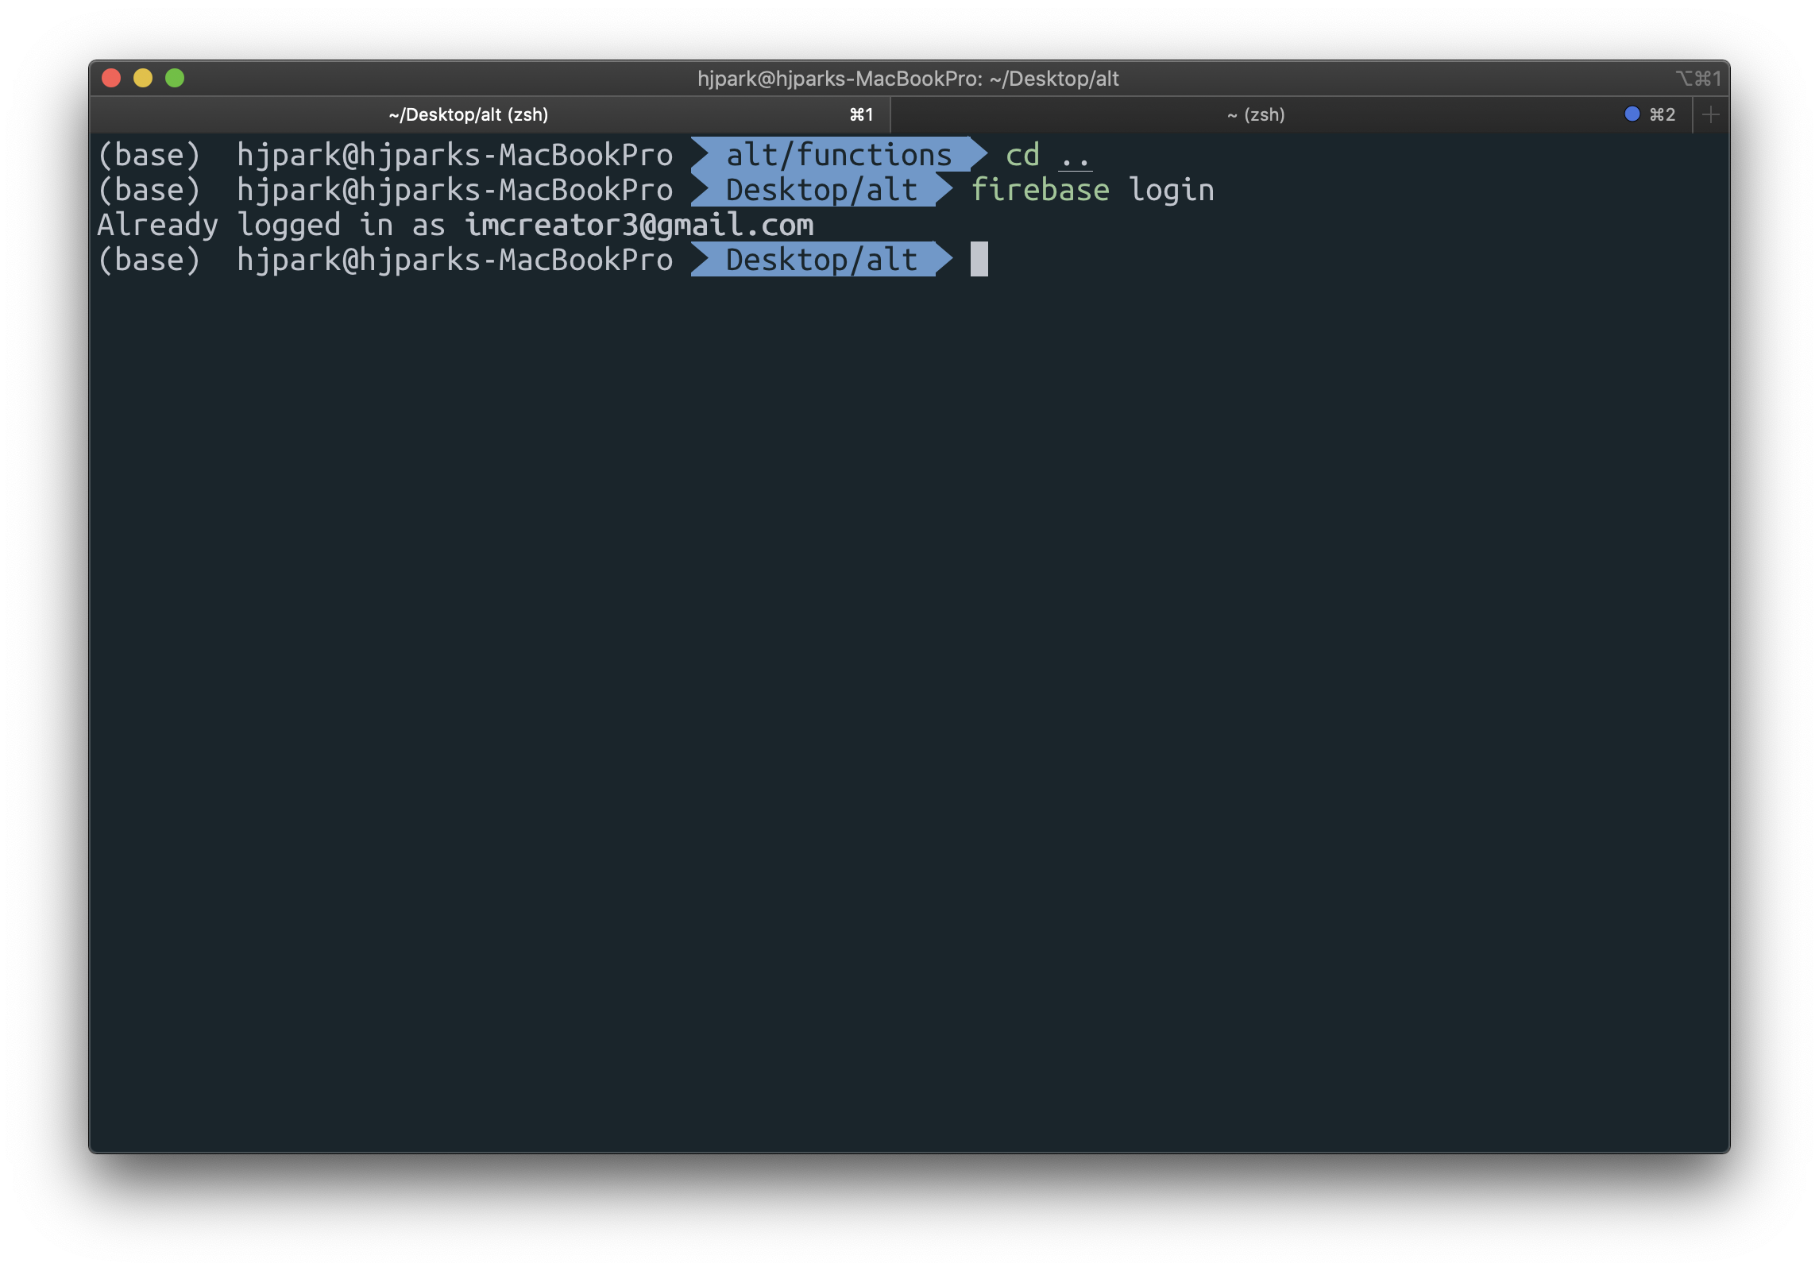This screenshot has height=1271, width=1819.
Task: Click the ⌘2 shortcut label on second tab
Action: [1662, 115]
